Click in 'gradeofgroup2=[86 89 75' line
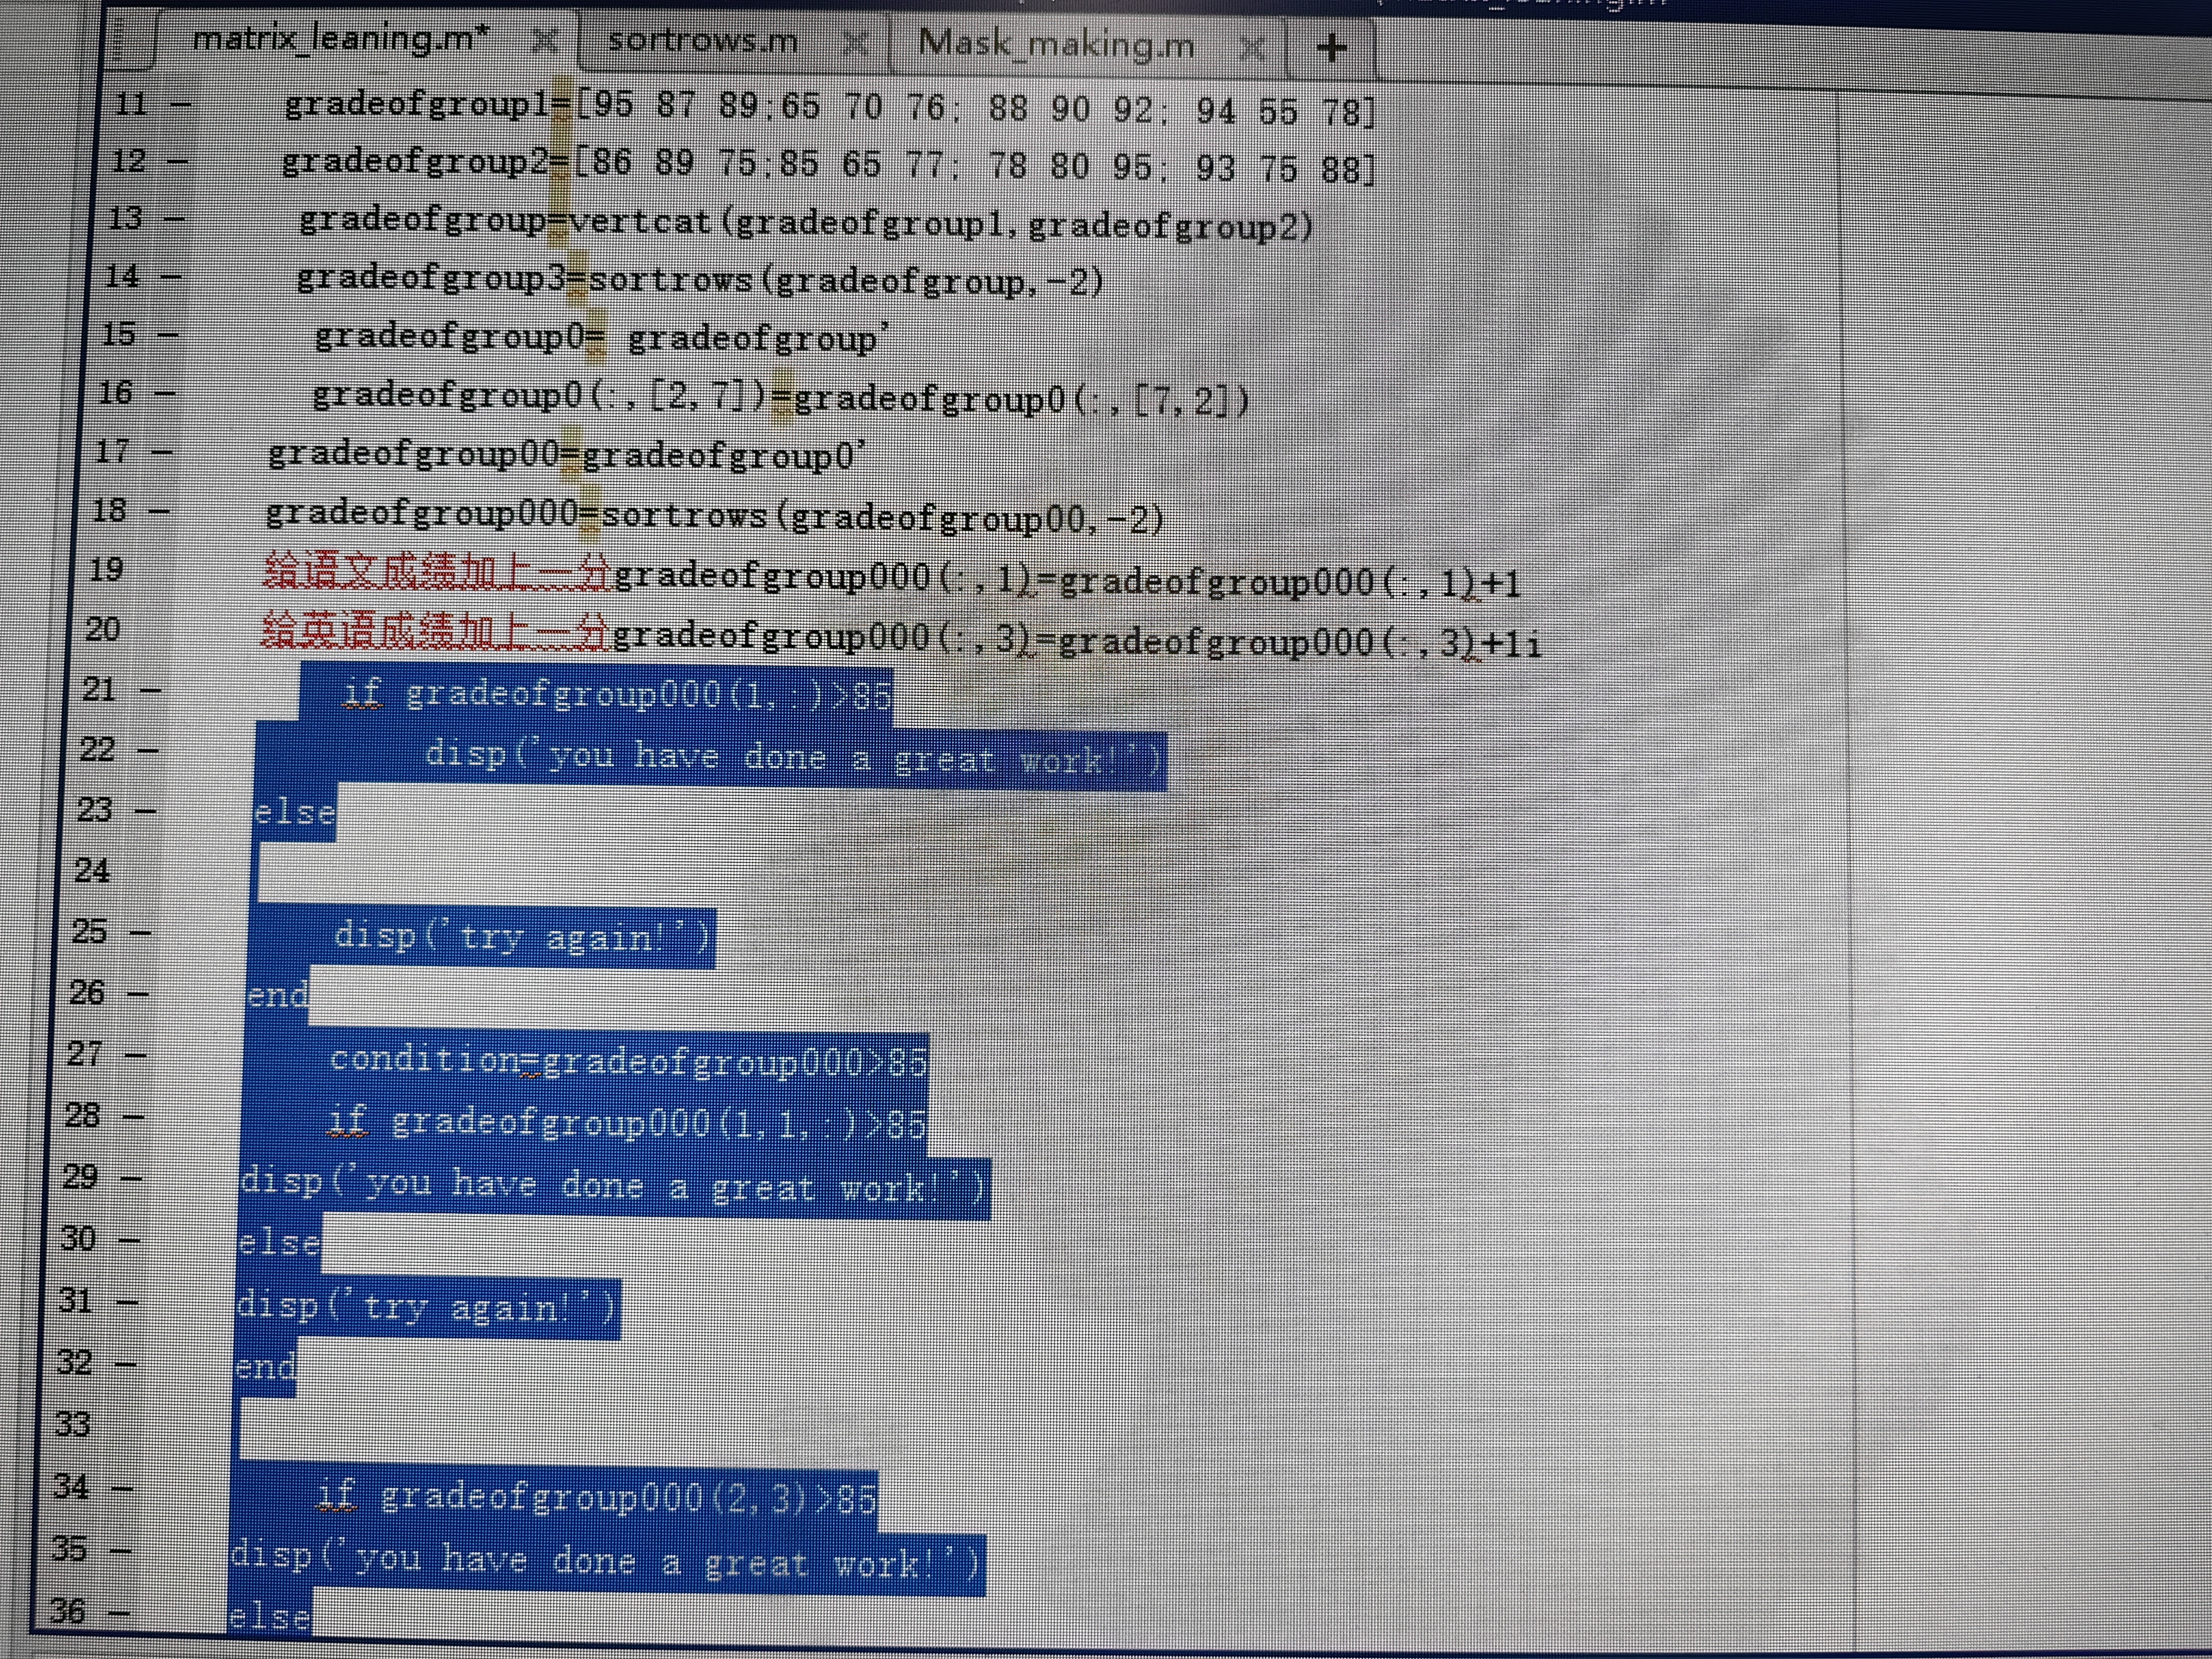The image size is (2212, 1659). [828, 164]
